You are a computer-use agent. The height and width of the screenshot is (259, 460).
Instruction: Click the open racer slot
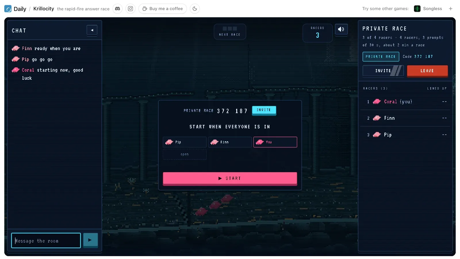(x=185, y=155)
